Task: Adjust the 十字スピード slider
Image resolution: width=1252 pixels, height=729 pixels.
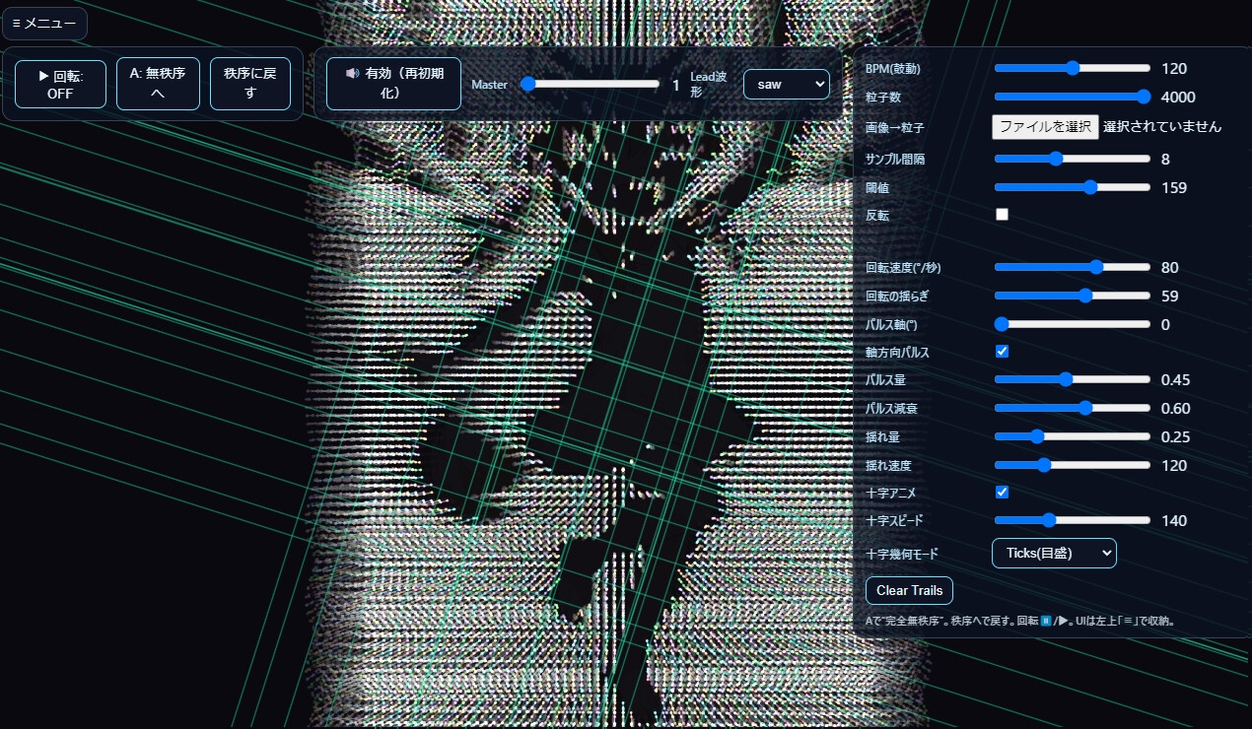Action: point(1072,520)
